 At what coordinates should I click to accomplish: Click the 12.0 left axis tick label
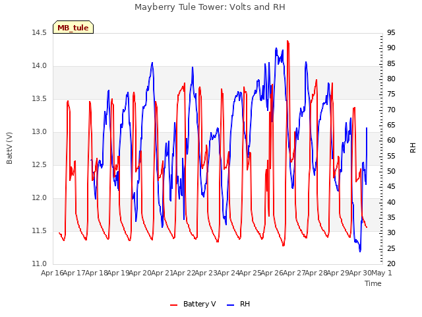tap(40, 198)
